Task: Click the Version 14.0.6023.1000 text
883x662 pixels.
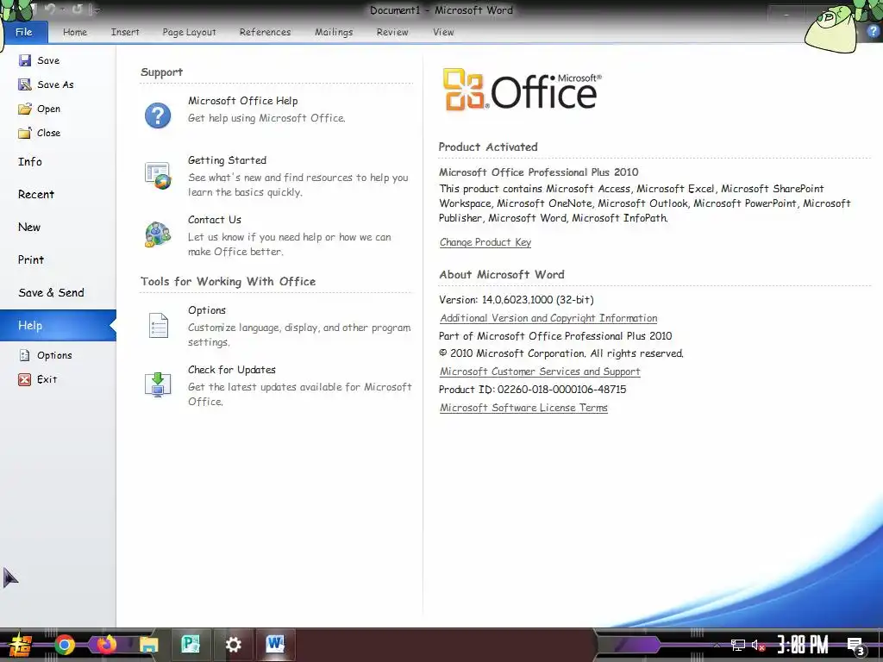Action: (x=517, y=300)
